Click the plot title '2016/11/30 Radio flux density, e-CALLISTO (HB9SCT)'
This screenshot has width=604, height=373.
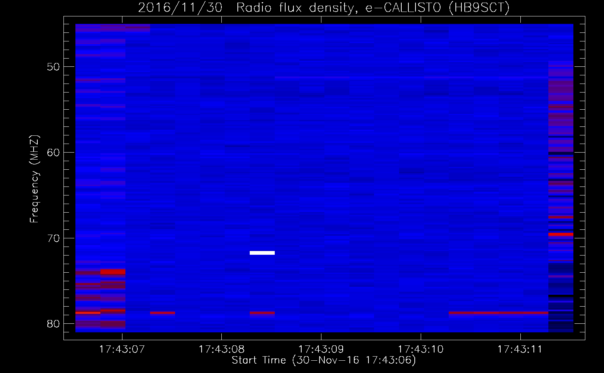click(x=324, y=7)
